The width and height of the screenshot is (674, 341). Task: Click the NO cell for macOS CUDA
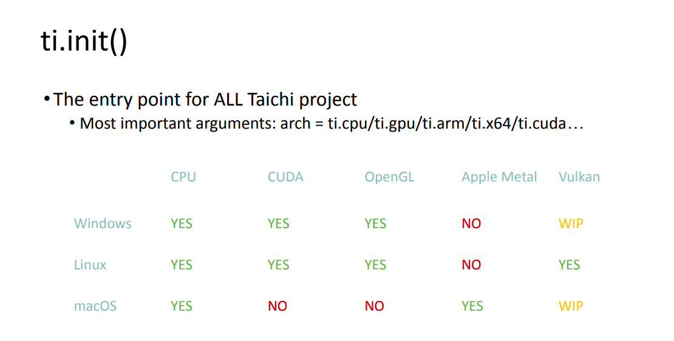(277, 306)
